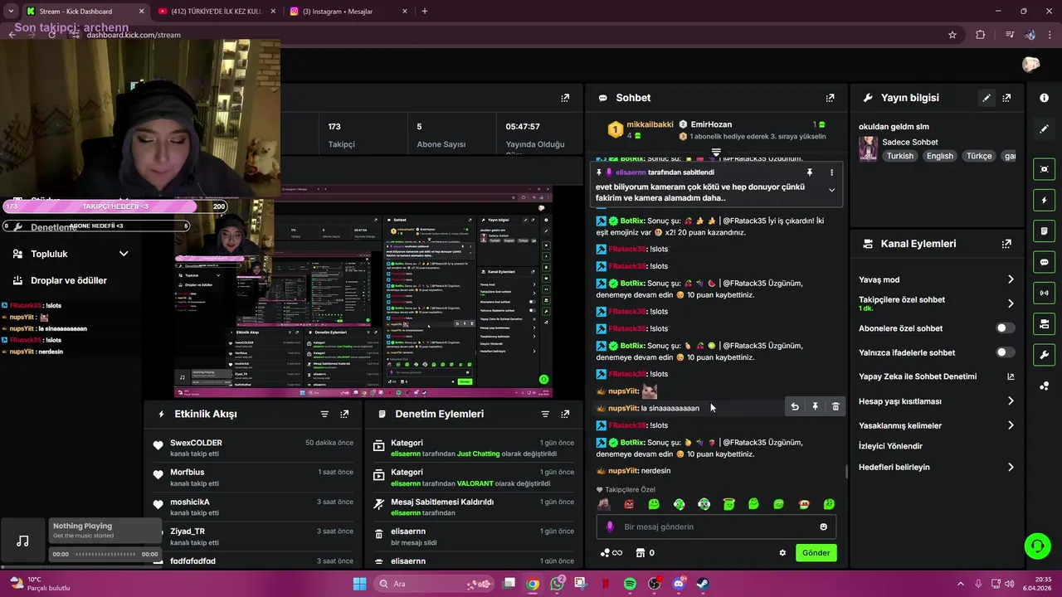1062x597 pixels.
Task: Open chat settings gear next to Gönder
Action: pyautogui.click(x=782, y=553)
